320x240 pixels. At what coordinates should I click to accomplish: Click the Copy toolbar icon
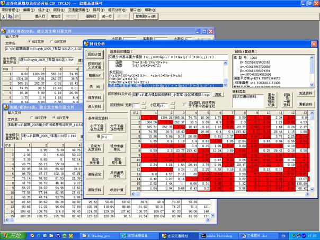[10, 16]
